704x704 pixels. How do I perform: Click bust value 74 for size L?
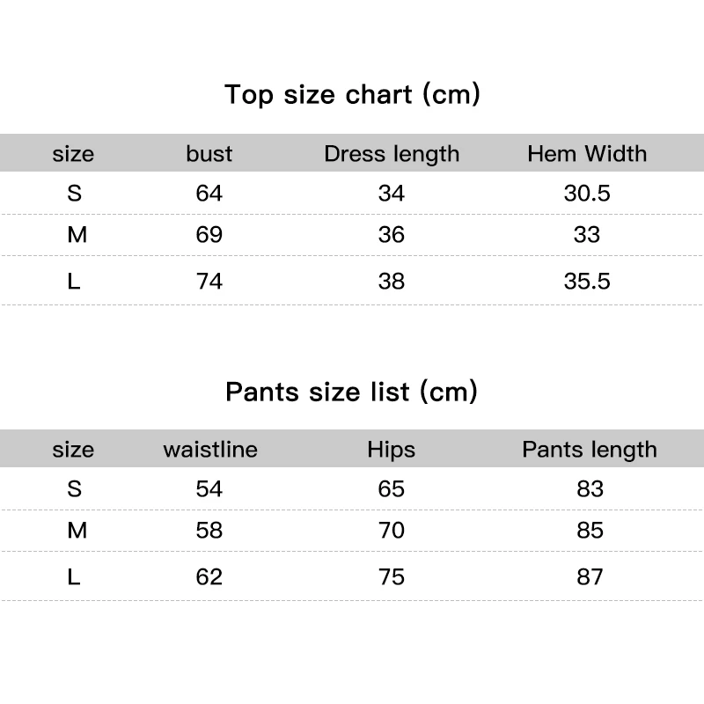point(209,282)
